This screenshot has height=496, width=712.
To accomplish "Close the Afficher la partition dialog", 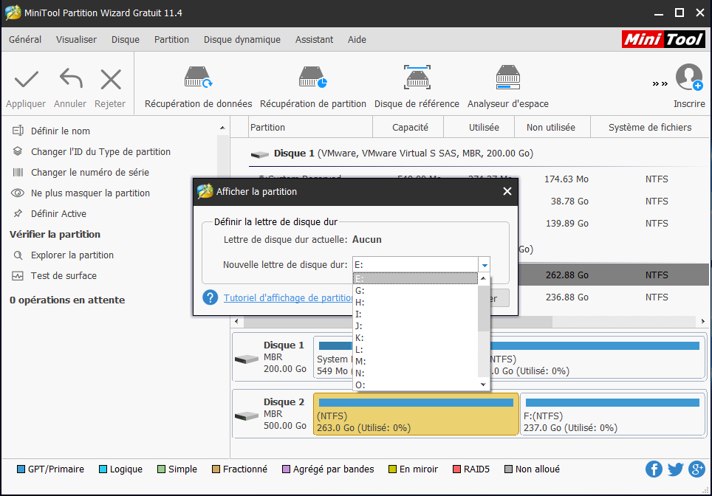I will coord(507,191).
